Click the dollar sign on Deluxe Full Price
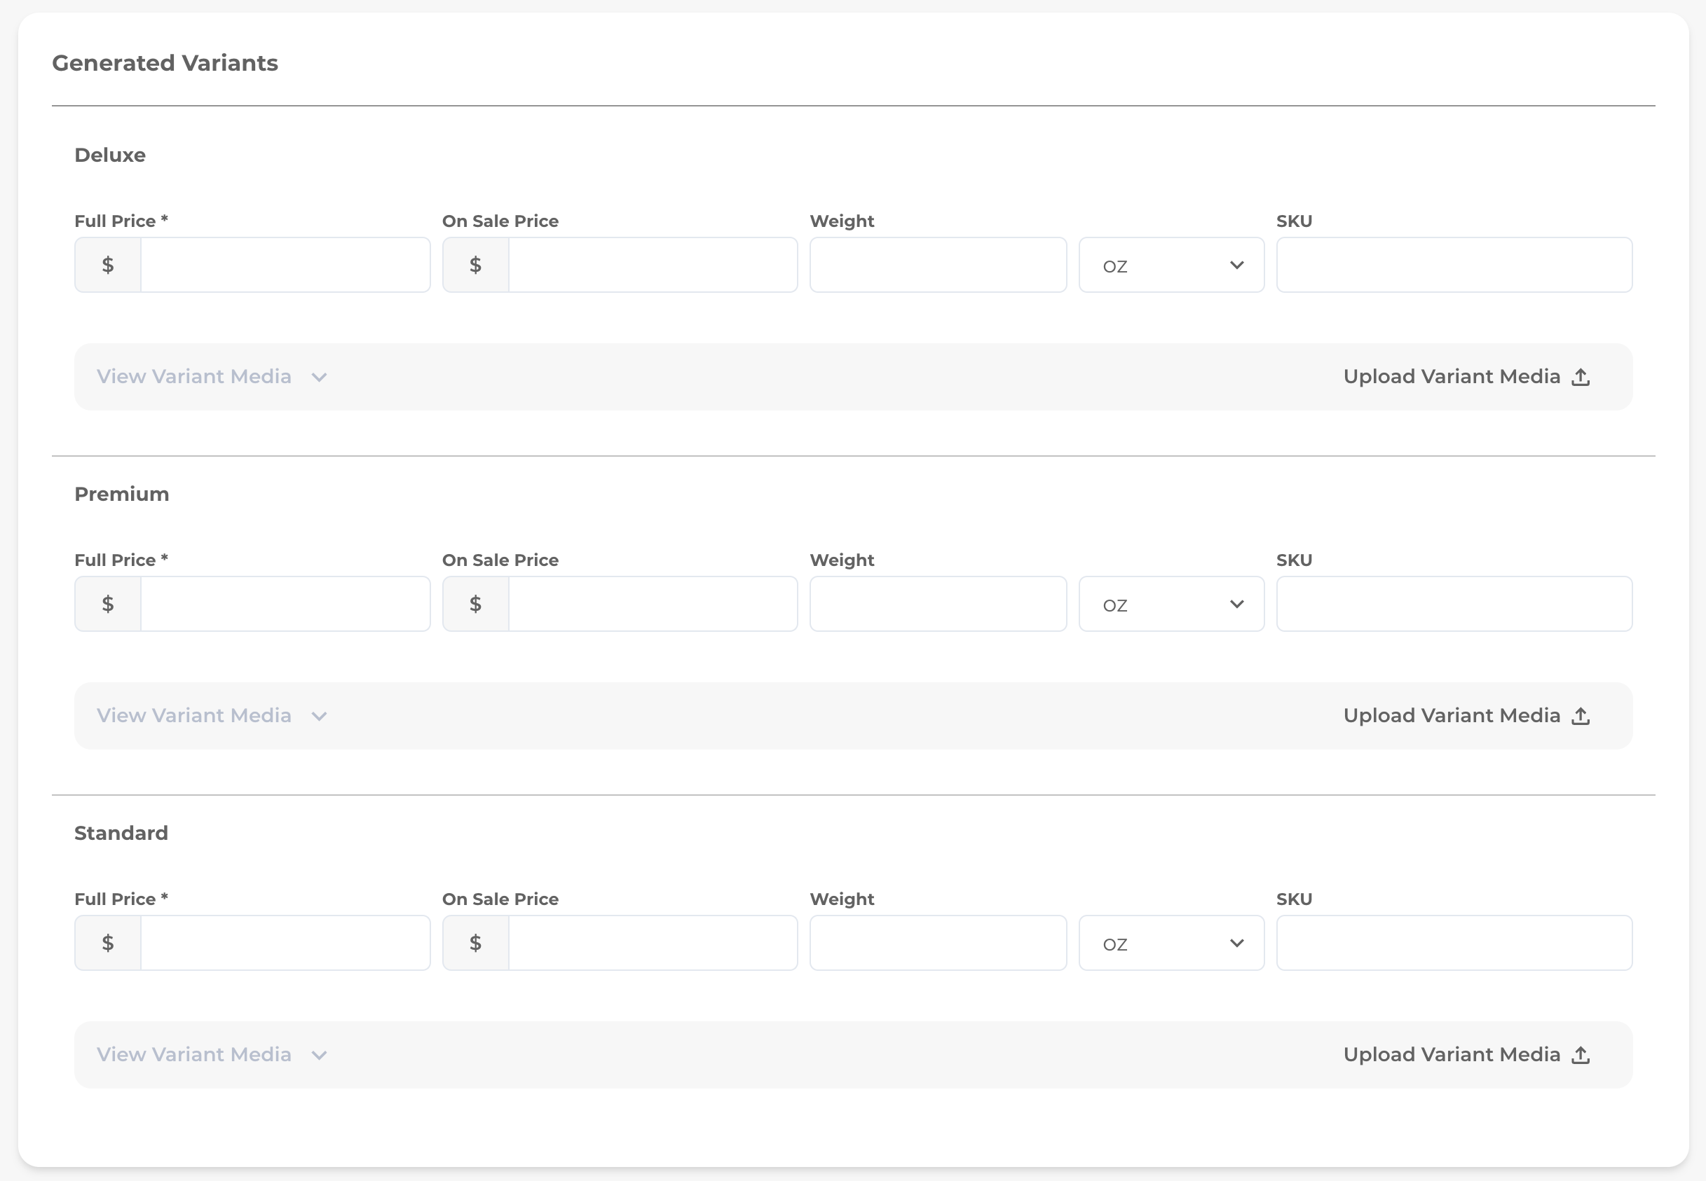Screen dimensions: 1706x1181 (x=108, y=265)
